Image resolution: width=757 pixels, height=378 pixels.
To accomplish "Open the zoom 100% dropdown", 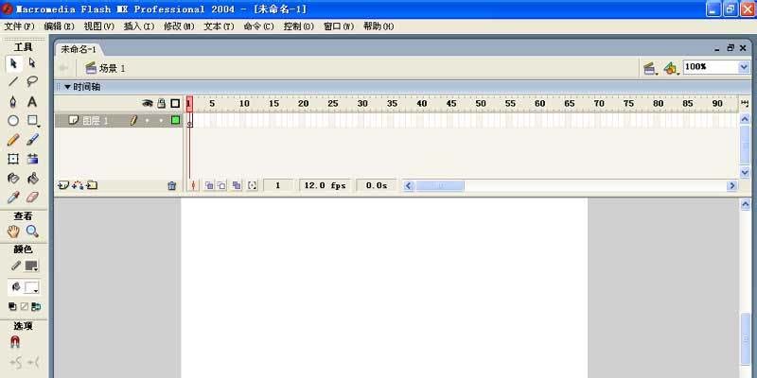I will [x=744, y=67].
